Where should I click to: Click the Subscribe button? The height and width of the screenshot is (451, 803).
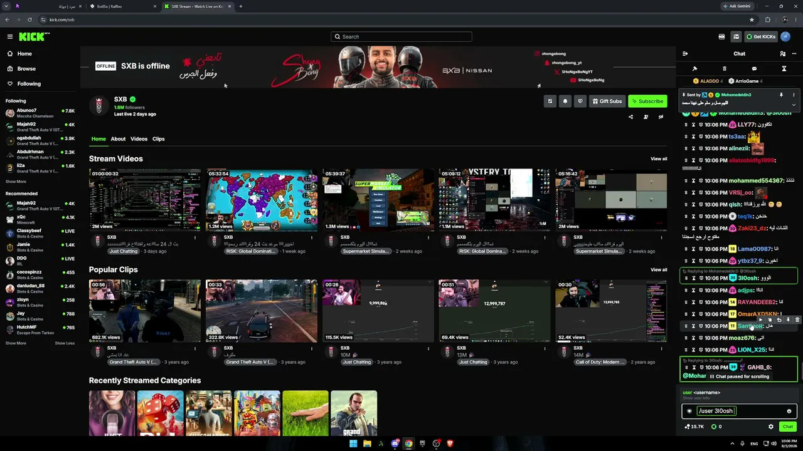(x=647, y=101)
